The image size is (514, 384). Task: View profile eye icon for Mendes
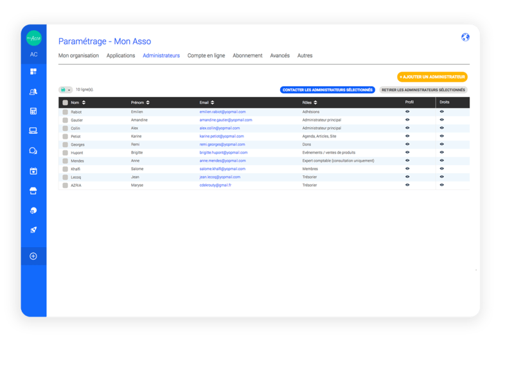coord(407,161)
